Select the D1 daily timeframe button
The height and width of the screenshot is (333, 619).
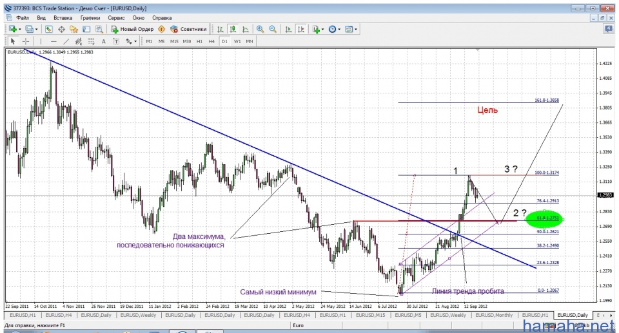pyautogui.click(x=224, y=41)
